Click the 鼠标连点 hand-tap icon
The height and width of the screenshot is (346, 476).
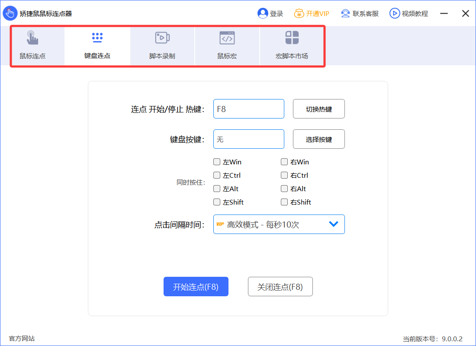click(x=32, y=38)
